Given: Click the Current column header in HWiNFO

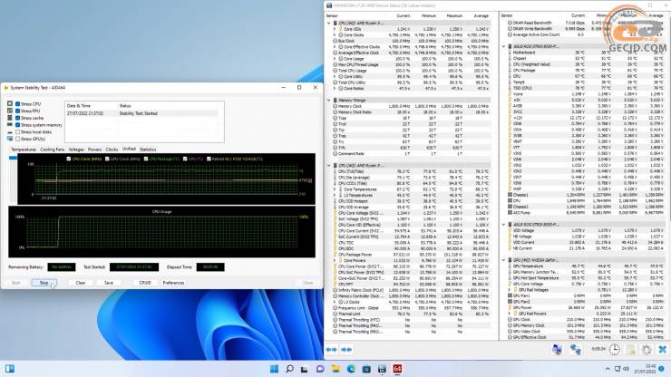Looking at the screenshot, I should tap(404, 15).
